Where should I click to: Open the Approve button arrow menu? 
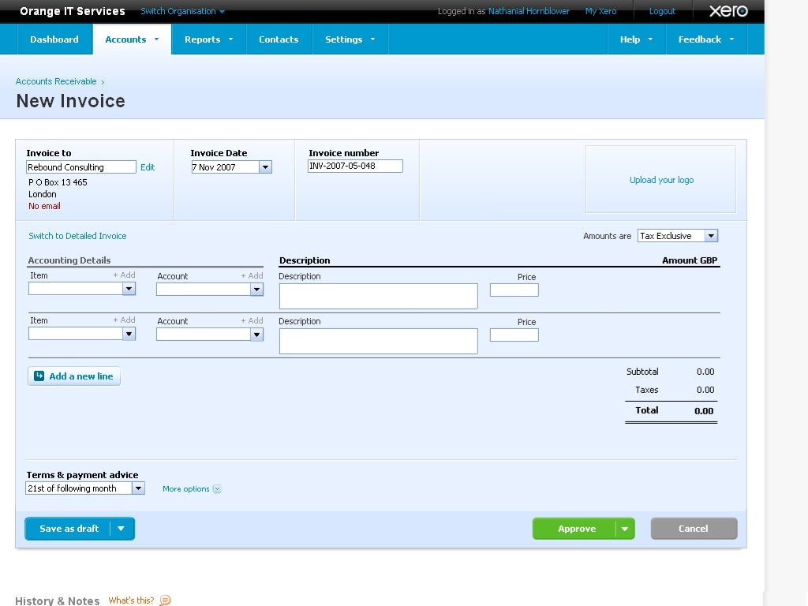625,529
